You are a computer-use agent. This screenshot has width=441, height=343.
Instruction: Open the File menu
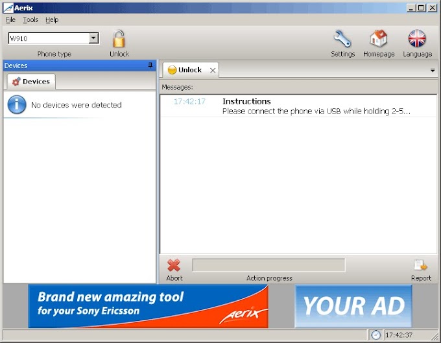[x=10, y=19]
